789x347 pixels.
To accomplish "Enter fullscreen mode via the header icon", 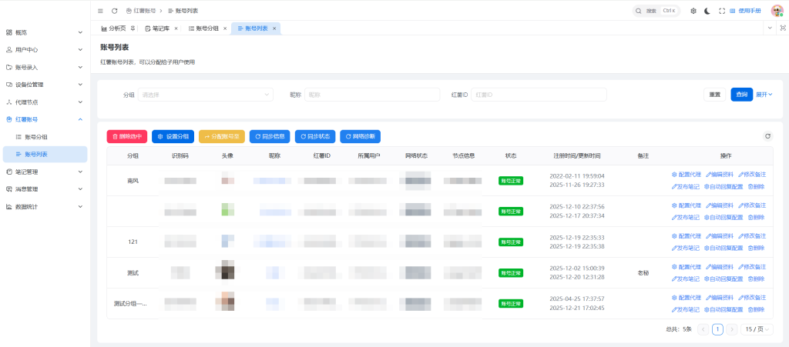I will point(722,11).
